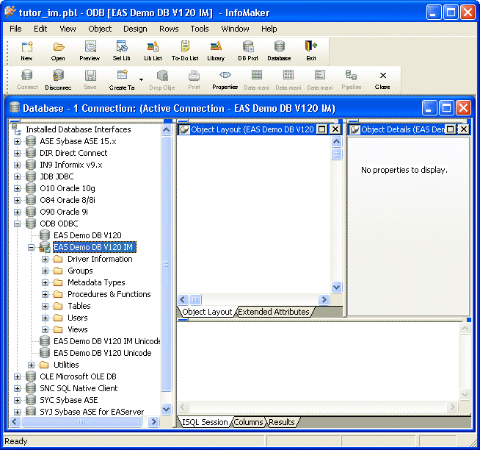Click the third Data manipulation freeform icon
This screenshot has height=450, width=480.
coord(319,79)
